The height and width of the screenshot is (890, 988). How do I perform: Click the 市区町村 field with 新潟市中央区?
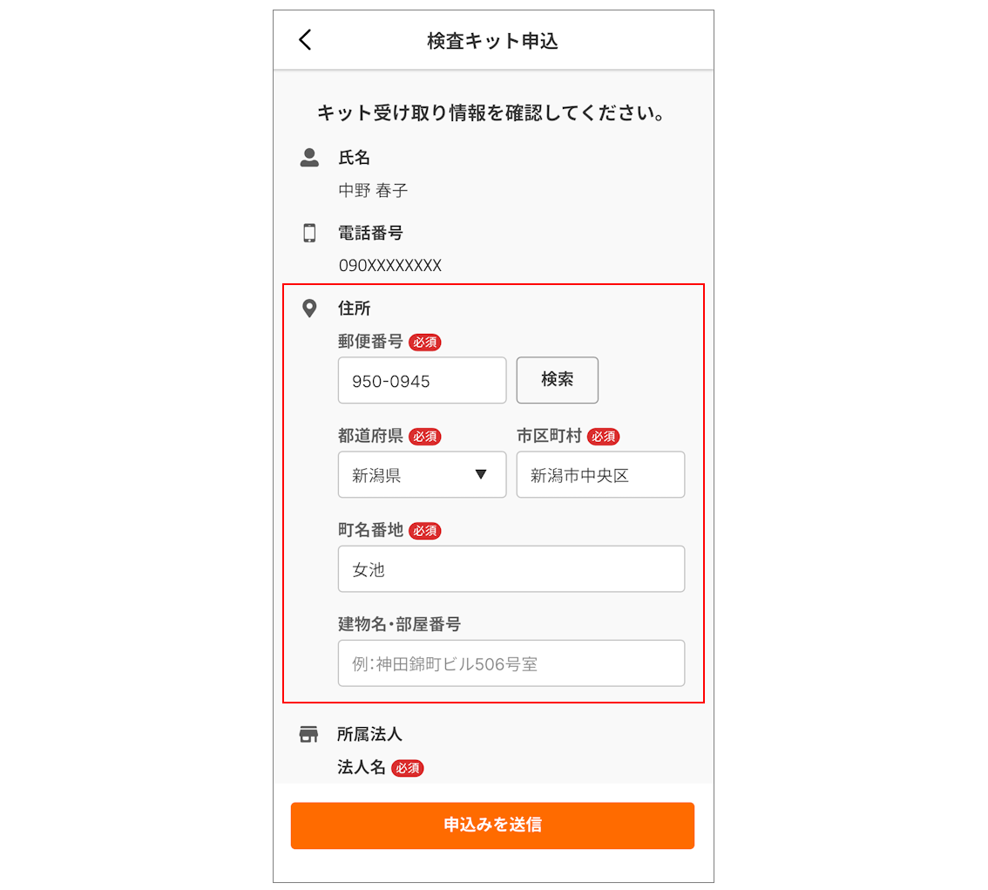[600, 475]
